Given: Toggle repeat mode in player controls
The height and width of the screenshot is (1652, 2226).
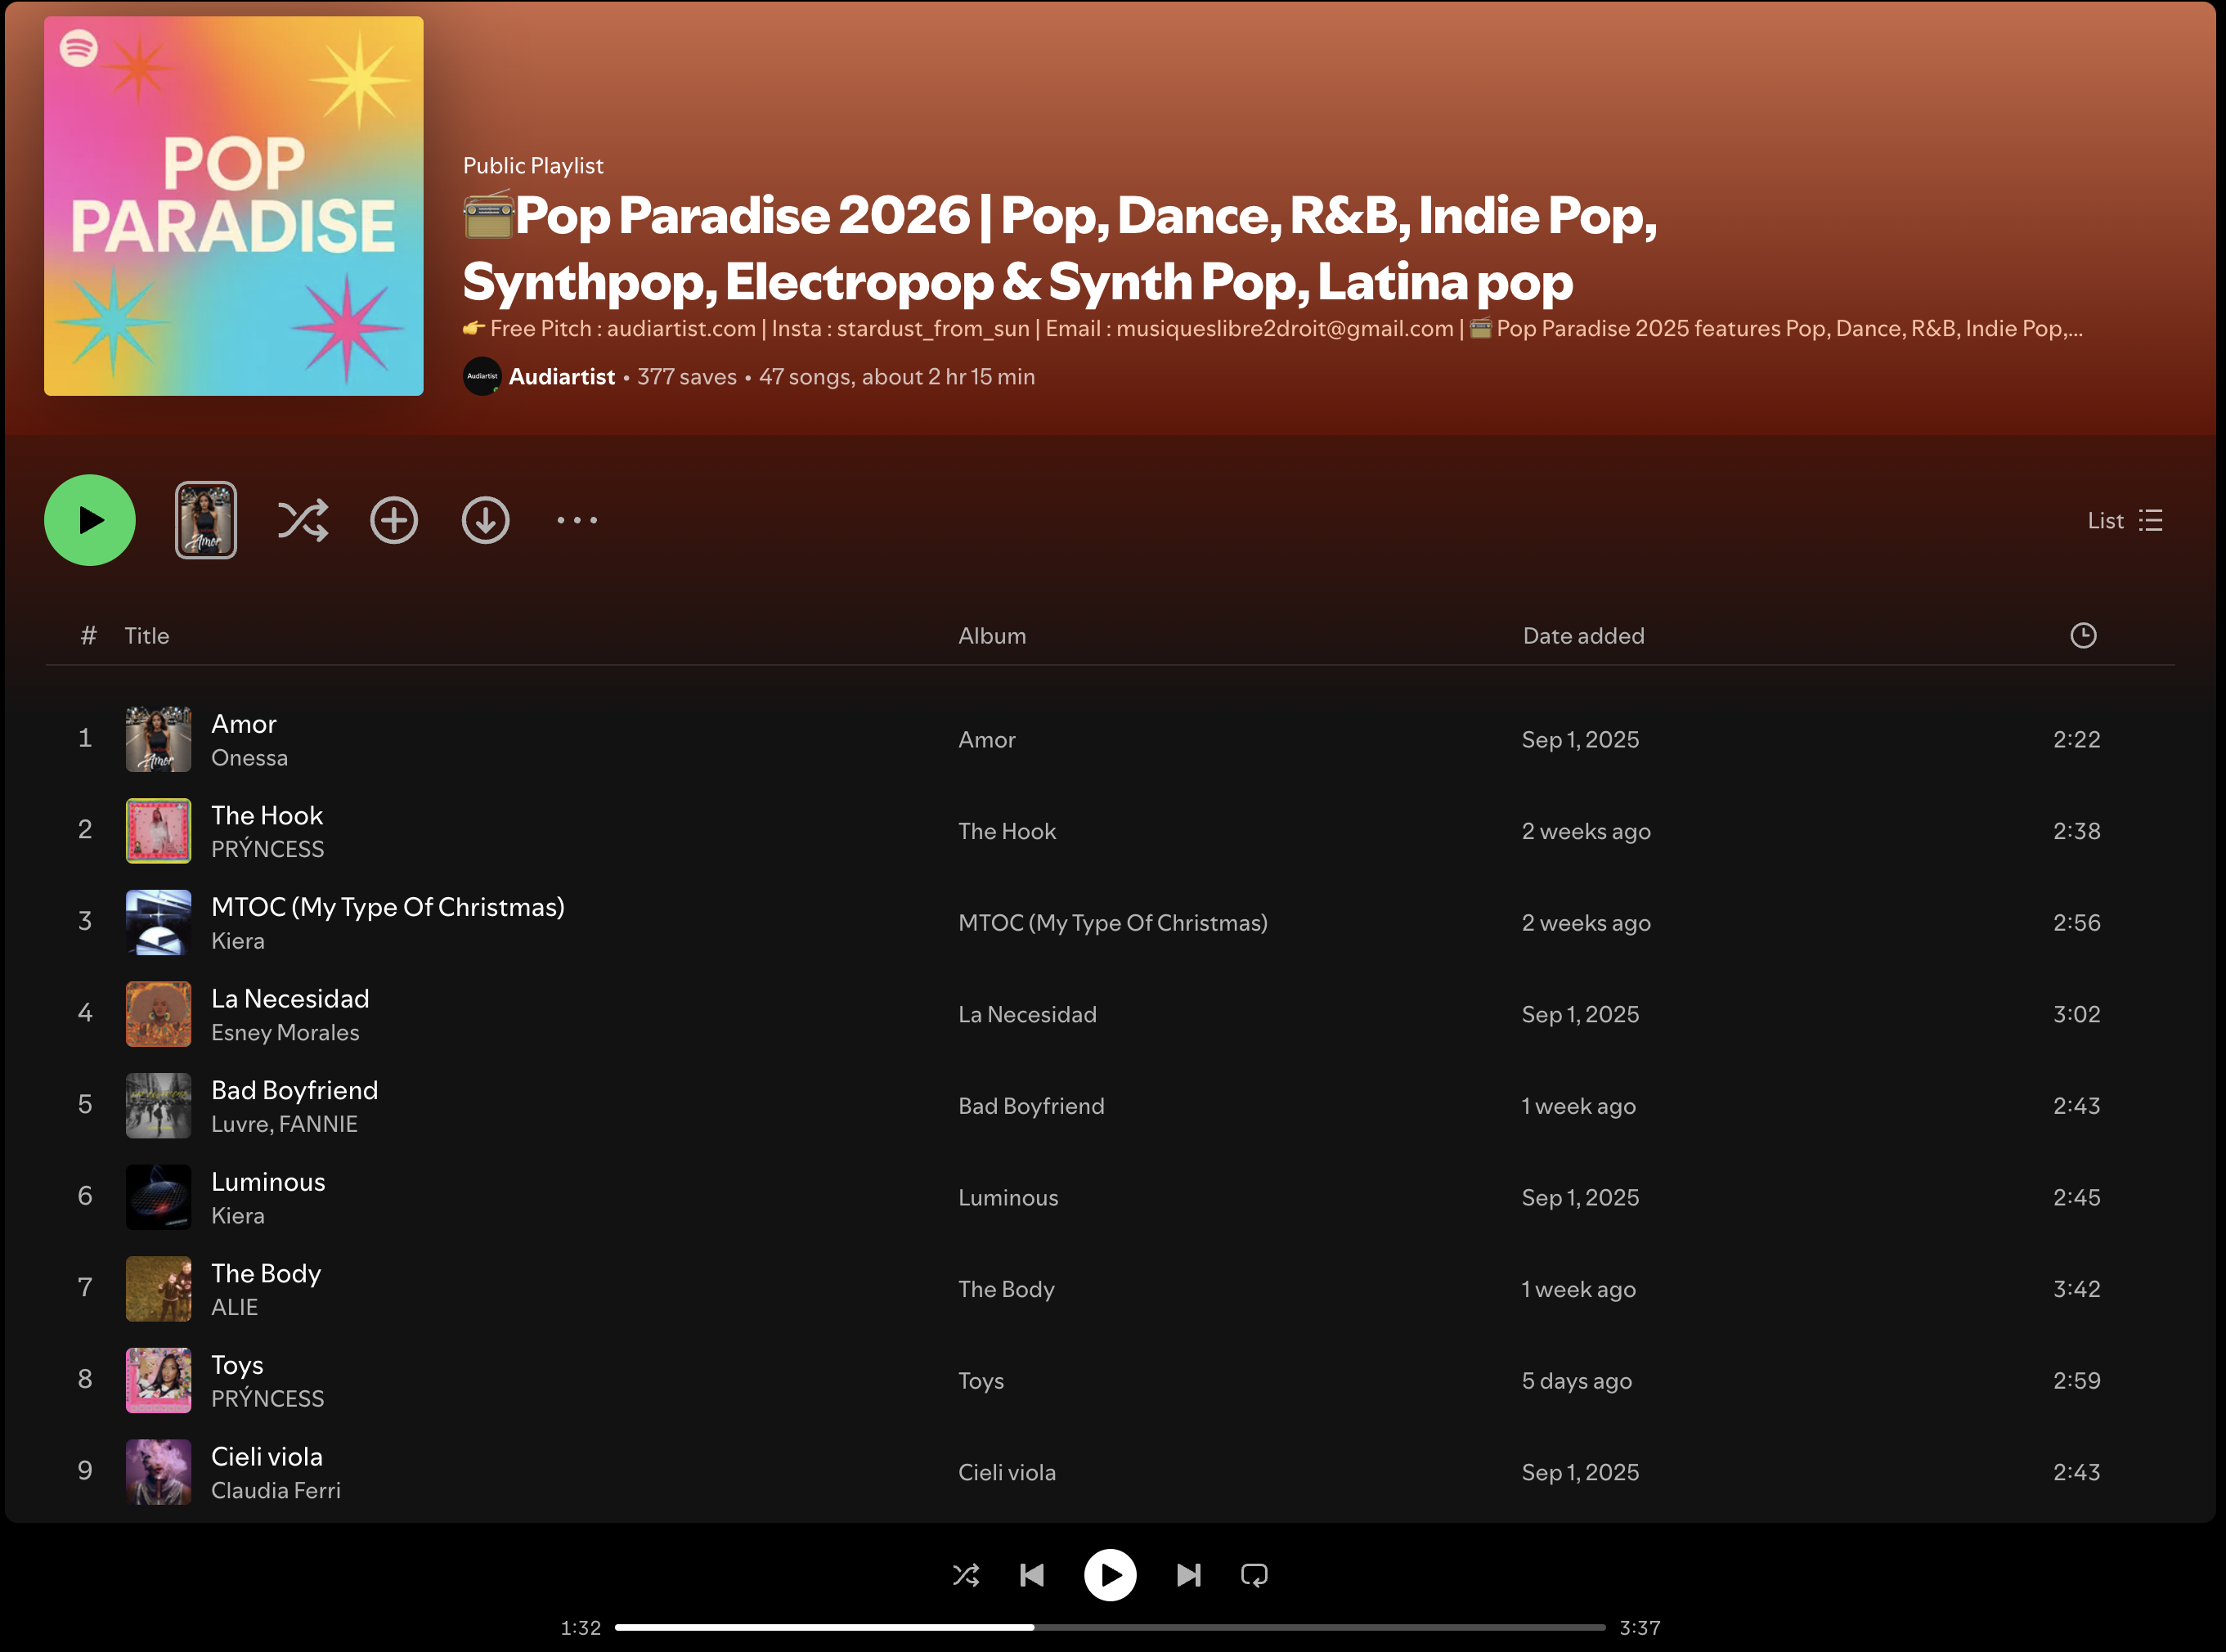Looking at the screenshot, I should pyautogui.click(x=1254, y=1575).
